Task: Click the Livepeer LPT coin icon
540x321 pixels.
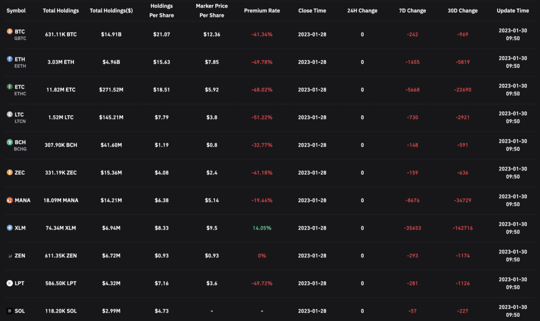Action: coord(9,283)
